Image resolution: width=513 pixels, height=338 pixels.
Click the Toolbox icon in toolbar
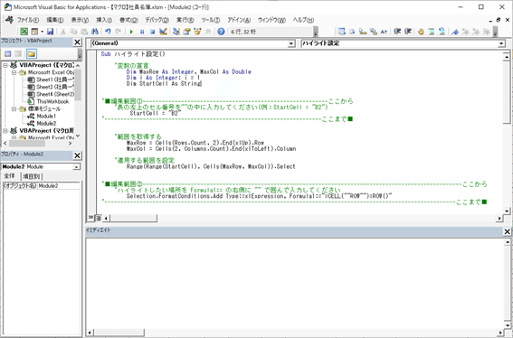pyautogui.click(x=208, y=32)
